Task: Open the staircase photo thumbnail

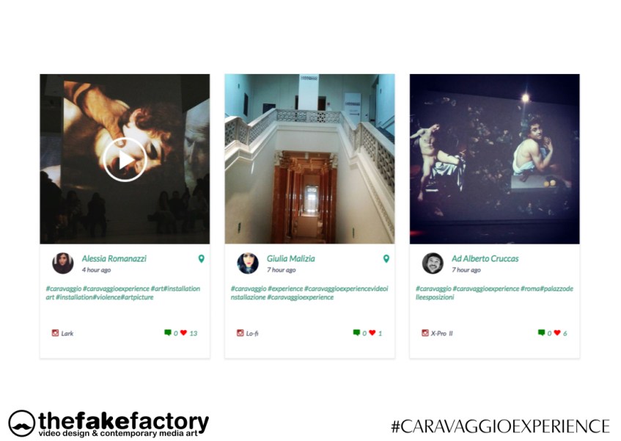Action: click(309, 159)
